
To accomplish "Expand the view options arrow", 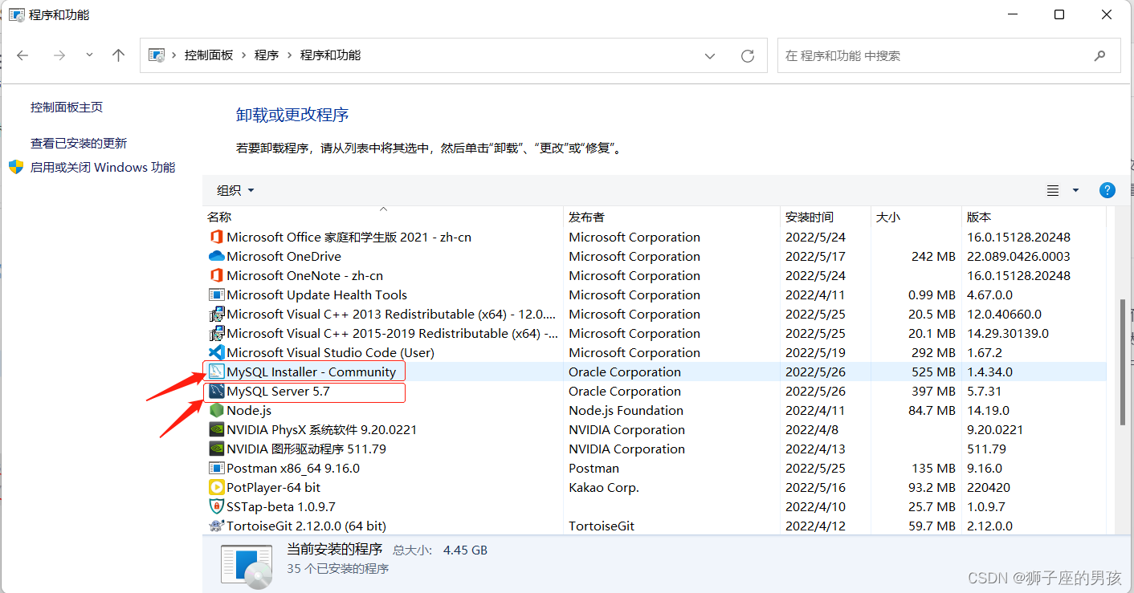I will [1075, 190].
